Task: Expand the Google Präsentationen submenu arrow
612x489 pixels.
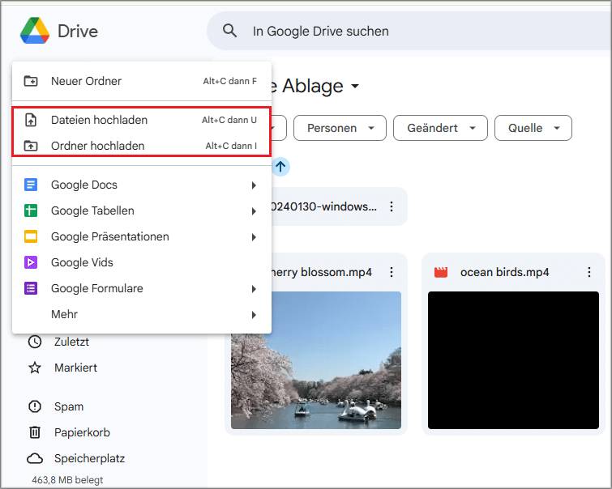Action: [x=254, y=237]
